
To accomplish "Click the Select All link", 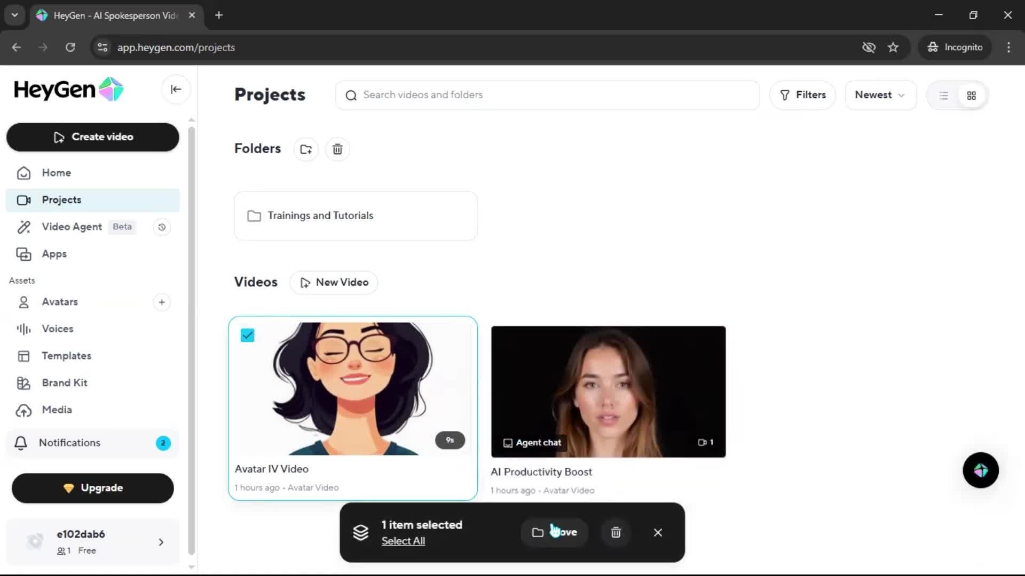I will (403, 541).
